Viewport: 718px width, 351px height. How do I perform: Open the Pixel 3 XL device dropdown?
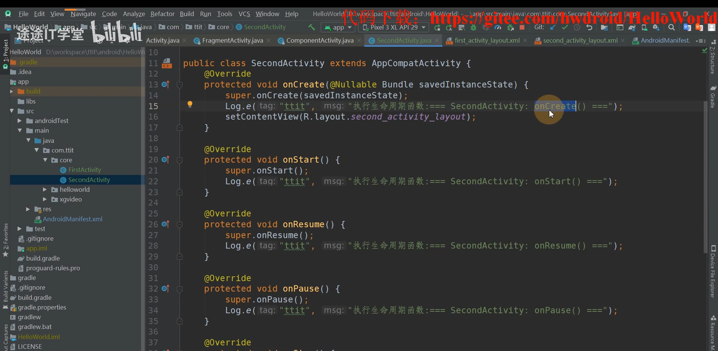tap(393, 27)
